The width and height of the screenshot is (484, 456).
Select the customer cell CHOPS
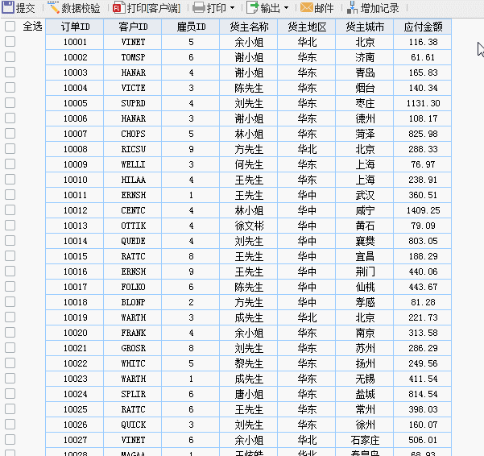tap(133, 134)
